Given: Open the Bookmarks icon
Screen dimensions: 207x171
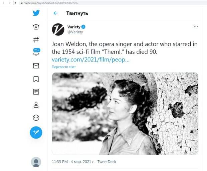Looking at the screenshot, I should [36, 79].
